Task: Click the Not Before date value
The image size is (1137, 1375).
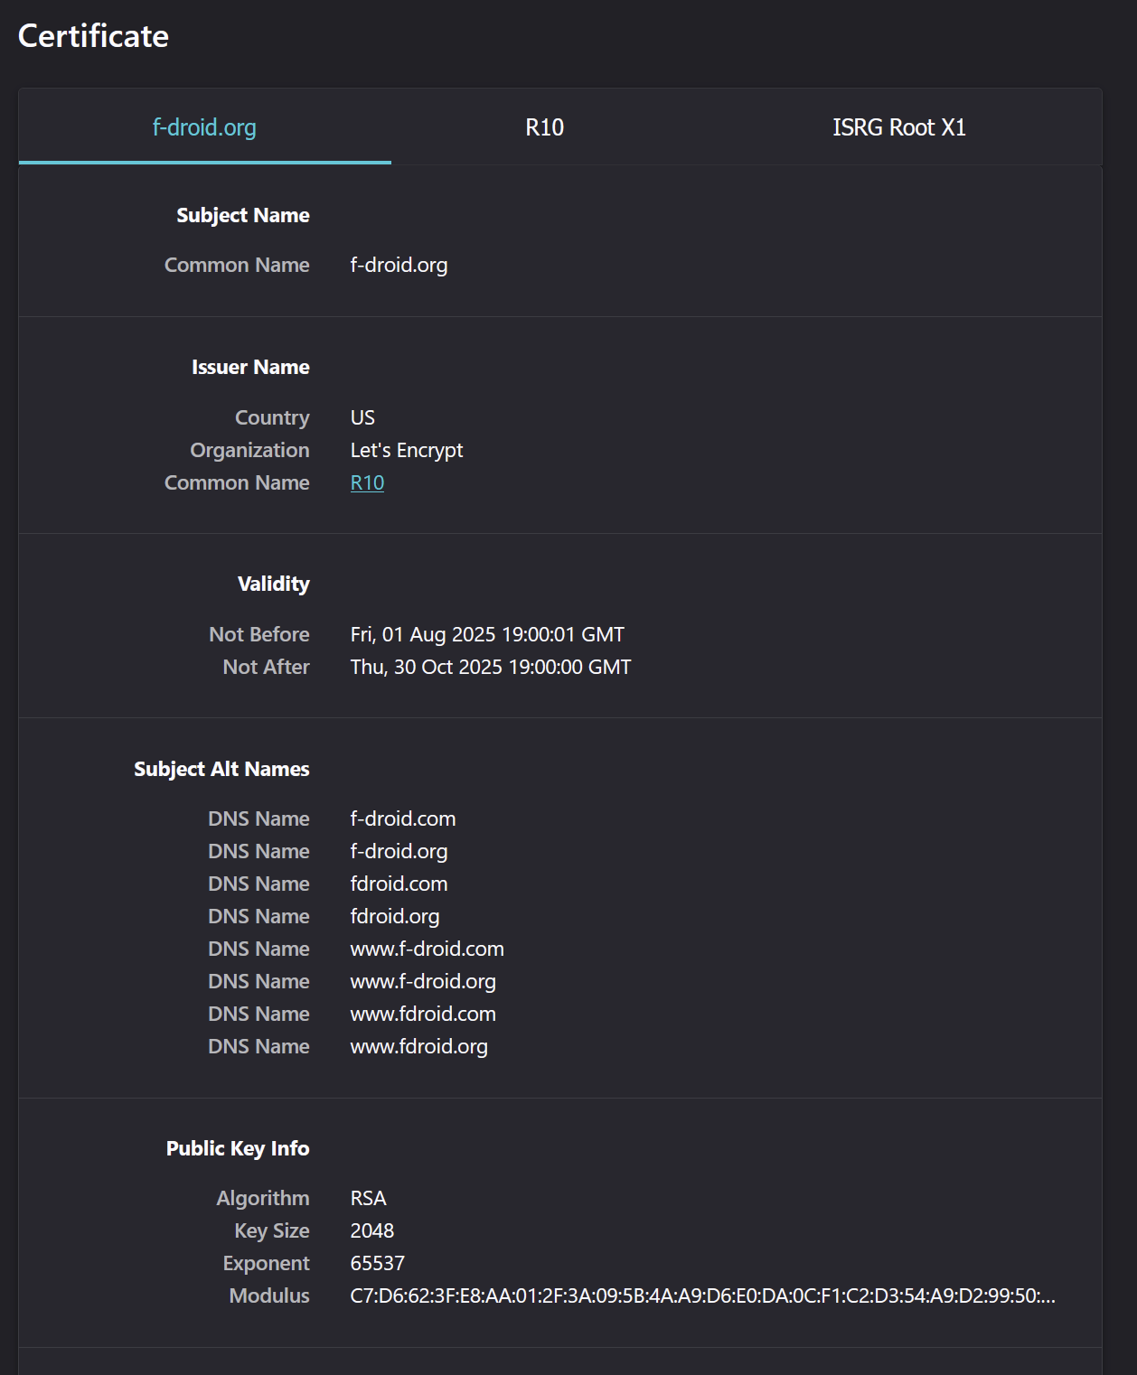Action: tap(486, 634)
